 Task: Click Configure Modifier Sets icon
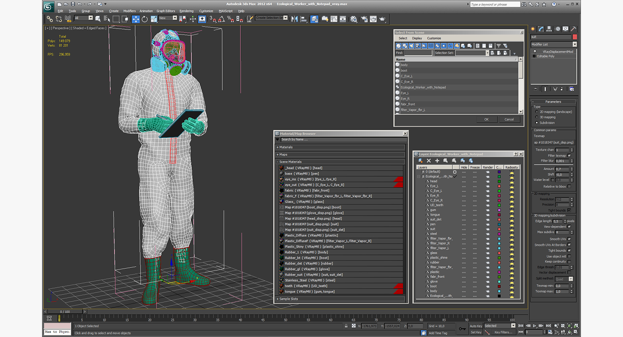[x=571, y=89]
